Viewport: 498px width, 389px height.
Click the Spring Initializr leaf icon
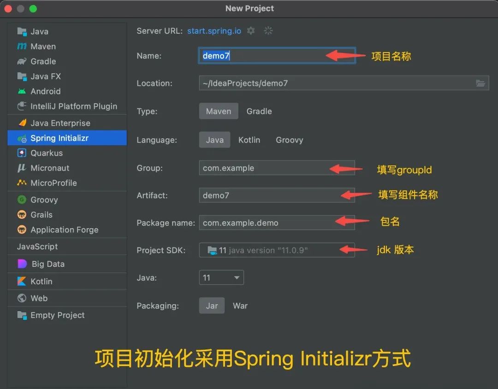coord(22,138)
